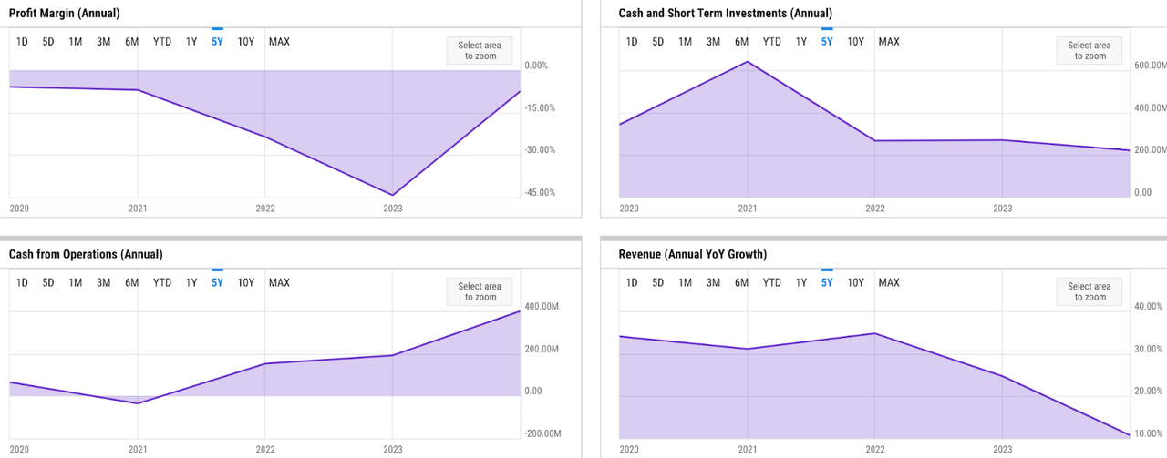Click the 2023 low point on Profit Margin line
The height and width of the screenshot is (458, 1167).
pyautogui.click(x=393, y=195)
